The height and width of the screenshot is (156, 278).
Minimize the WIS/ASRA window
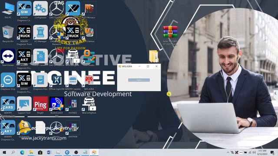coord(139,66)
